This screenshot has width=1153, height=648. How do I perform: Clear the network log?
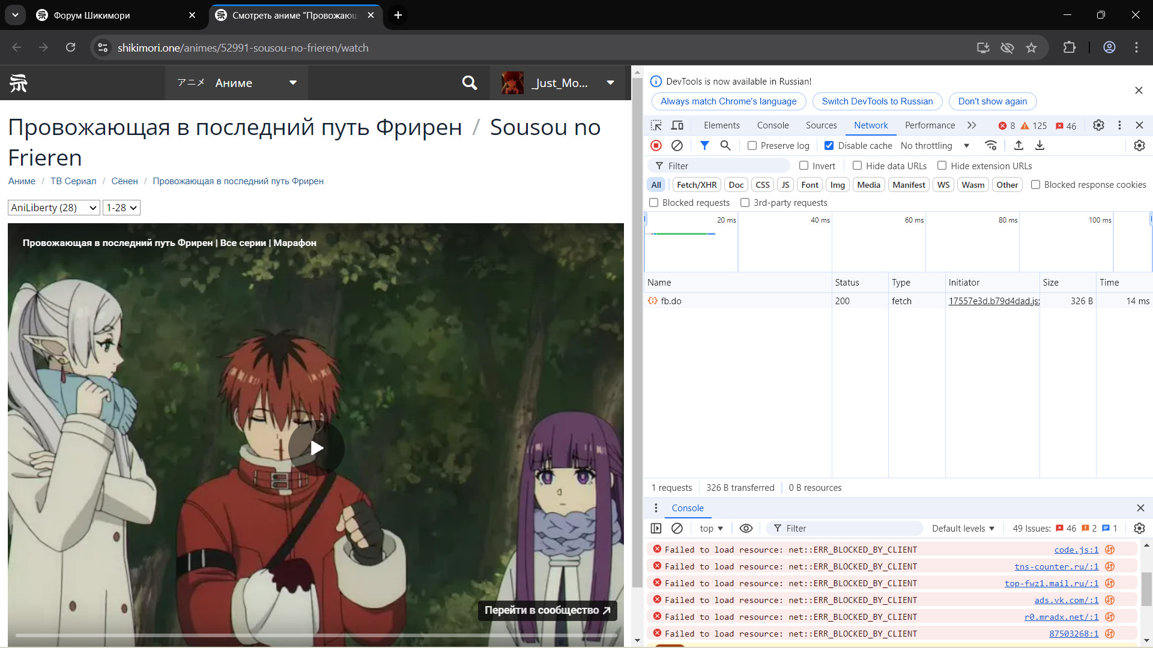677,146
